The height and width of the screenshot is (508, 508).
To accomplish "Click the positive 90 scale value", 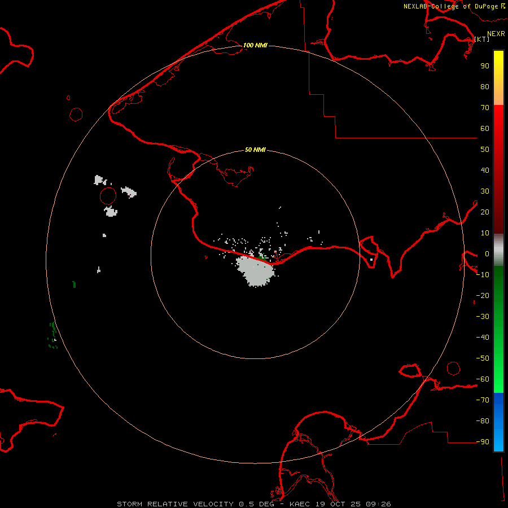I will (x=485, y=66).
